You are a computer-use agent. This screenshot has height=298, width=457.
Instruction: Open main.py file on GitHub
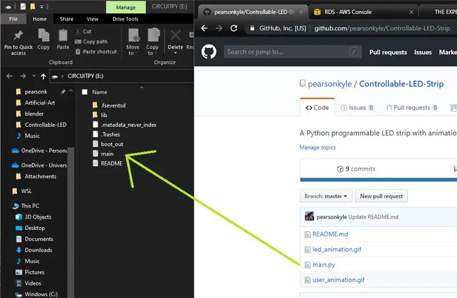pyautogui.click(x=323, y=265)
